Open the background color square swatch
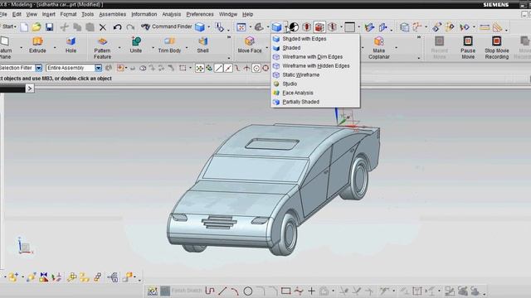Image resolution: width=531 pixels, height=298 pixels. [x=349, y=27]
